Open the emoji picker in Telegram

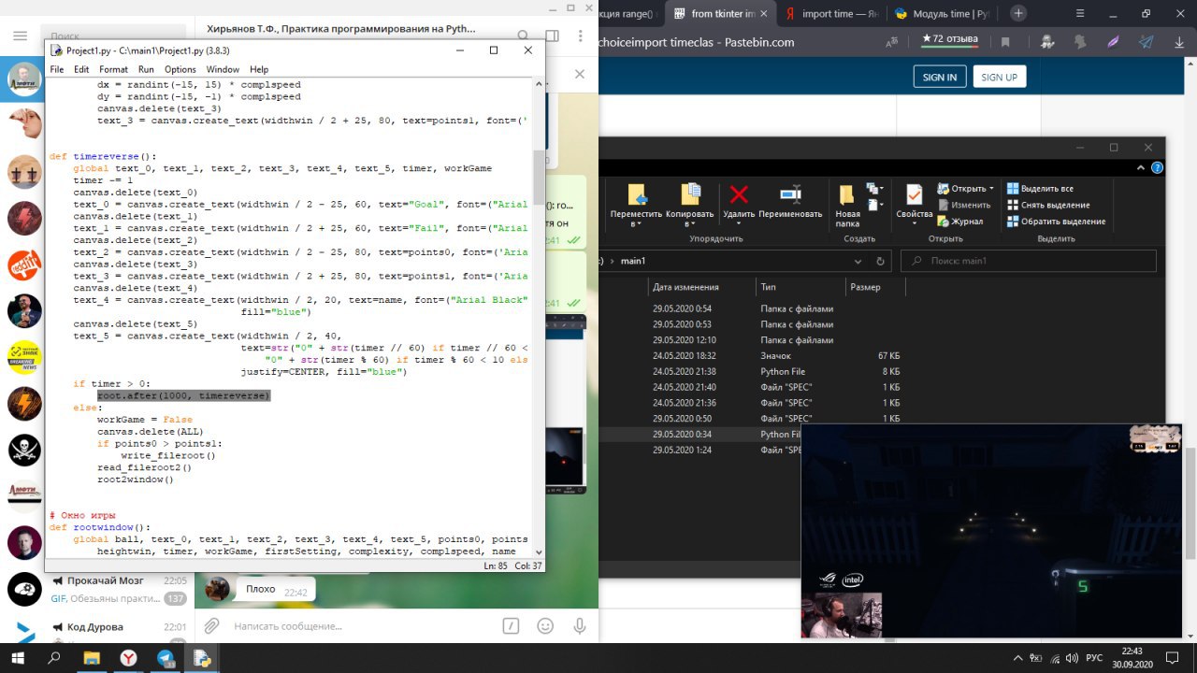tap(545, 626)
